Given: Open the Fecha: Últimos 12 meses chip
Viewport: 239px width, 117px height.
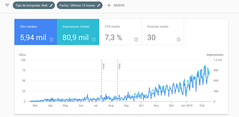Looking at the screenshot, I should 80,5.
